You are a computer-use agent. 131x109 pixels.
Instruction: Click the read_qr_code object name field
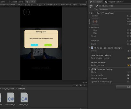click(x=115, y=6)
